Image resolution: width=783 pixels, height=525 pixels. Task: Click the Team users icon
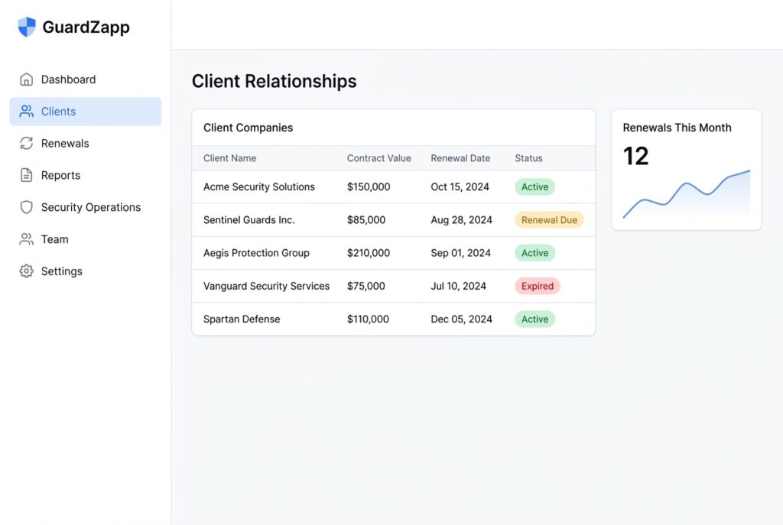27,239
